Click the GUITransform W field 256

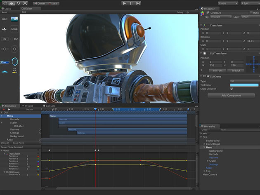tap(215, 66)
